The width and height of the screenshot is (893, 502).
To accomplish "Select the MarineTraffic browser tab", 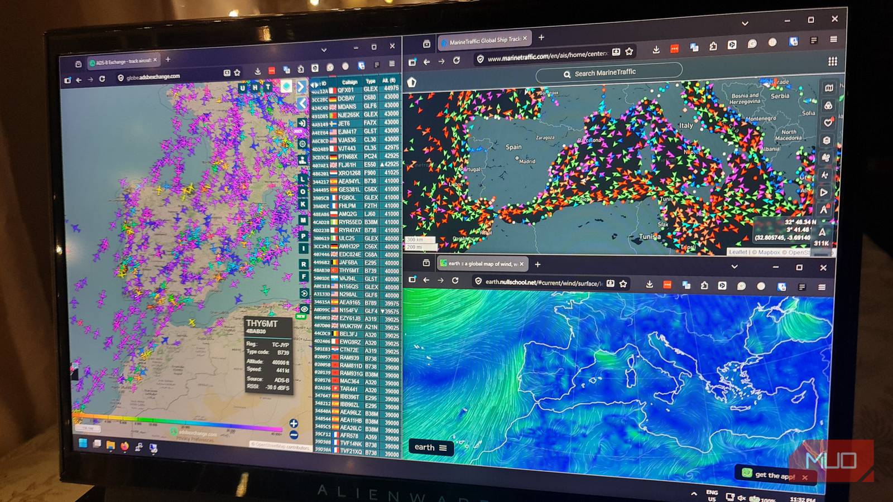I will coord(484,40).
